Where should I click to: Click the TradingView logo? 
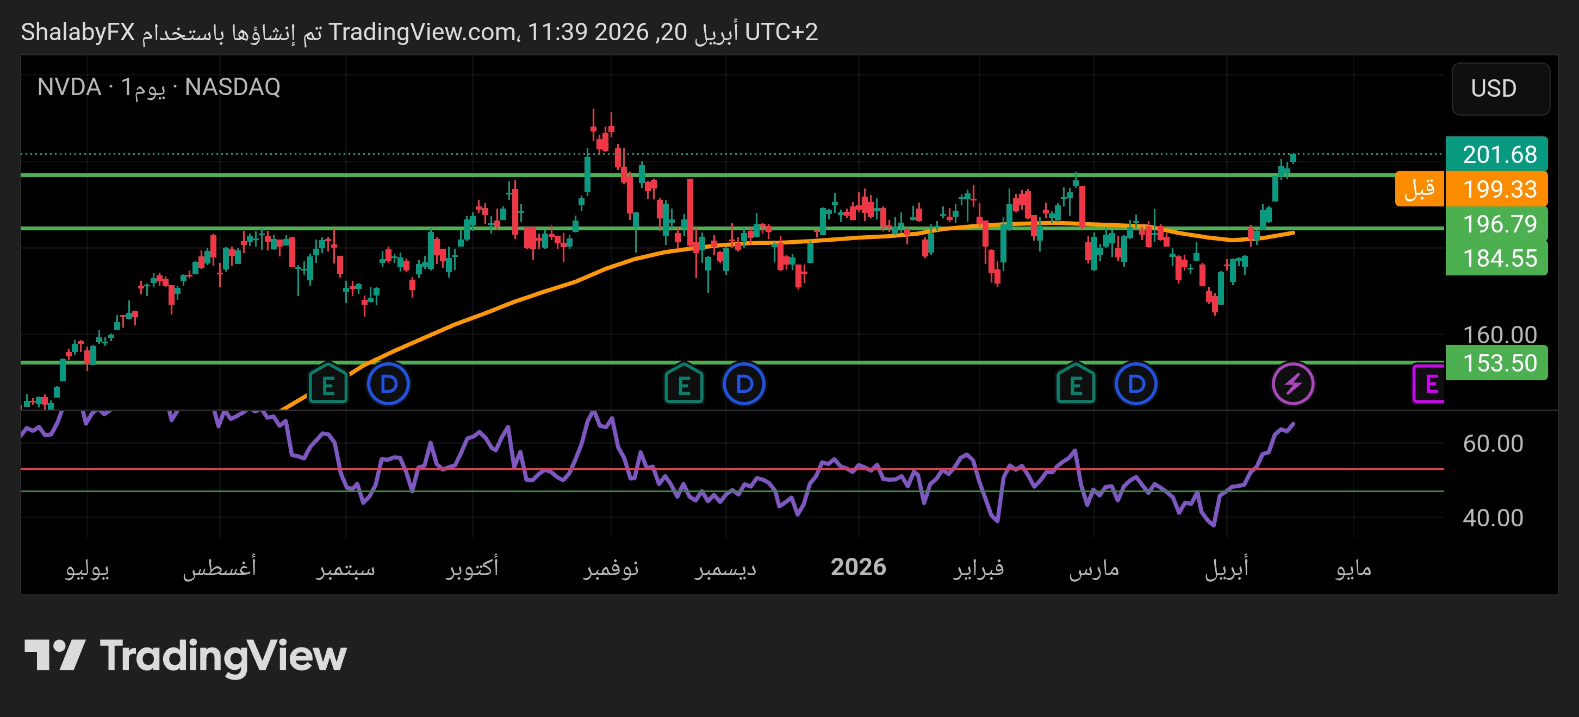(185, 656)
